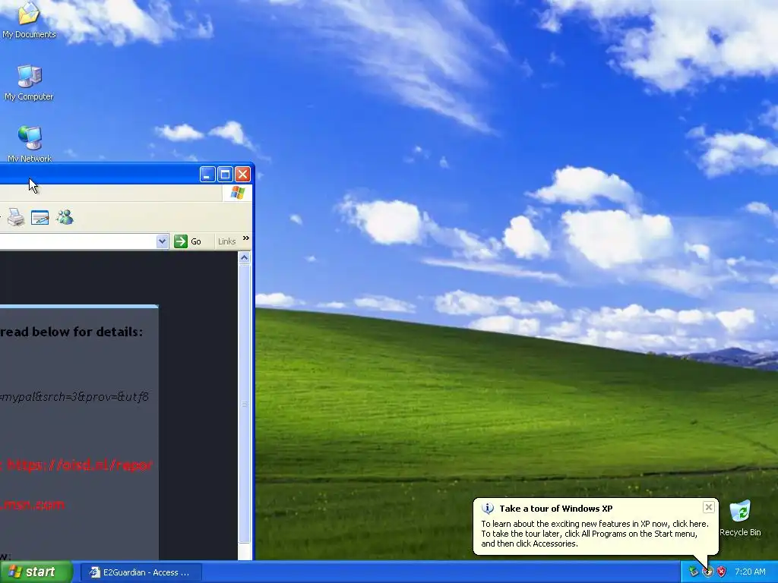This screenshot has width=778, height=583.
Task: Click the 'Take a tour of Windows XP' title
Action: click(555, 508)
